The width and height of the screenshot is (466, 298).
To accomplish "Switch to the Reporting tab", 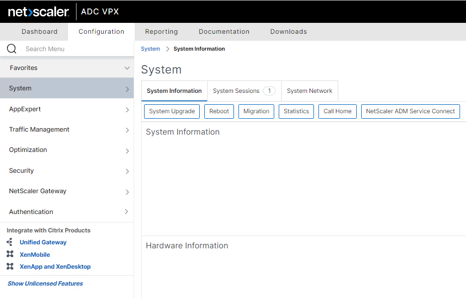I will [161, 32].
